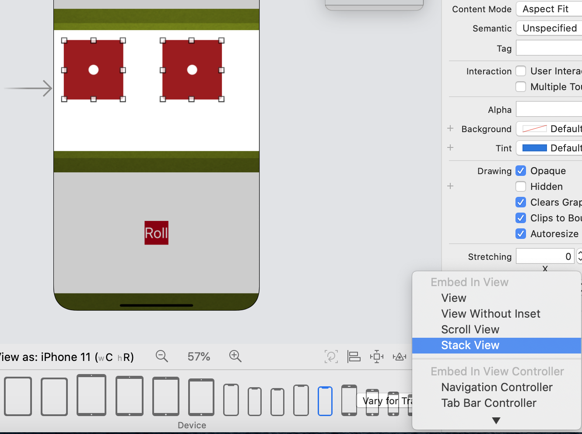Open the Align constraints icon
Viewport: 582px width, 434px height.
point(354,357)
